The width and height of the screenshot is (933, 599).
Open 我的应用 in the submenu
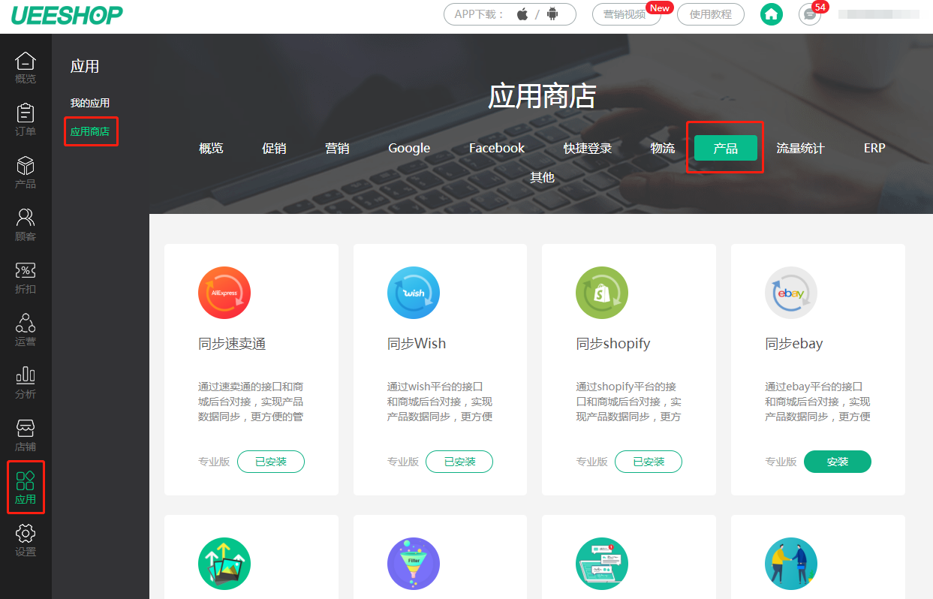click(x=90, y=103)
